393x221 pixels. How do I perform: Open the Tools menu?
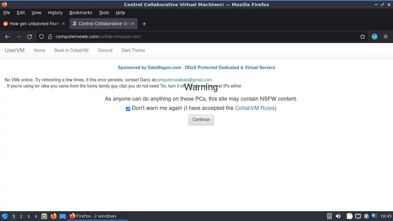point(104,13)
